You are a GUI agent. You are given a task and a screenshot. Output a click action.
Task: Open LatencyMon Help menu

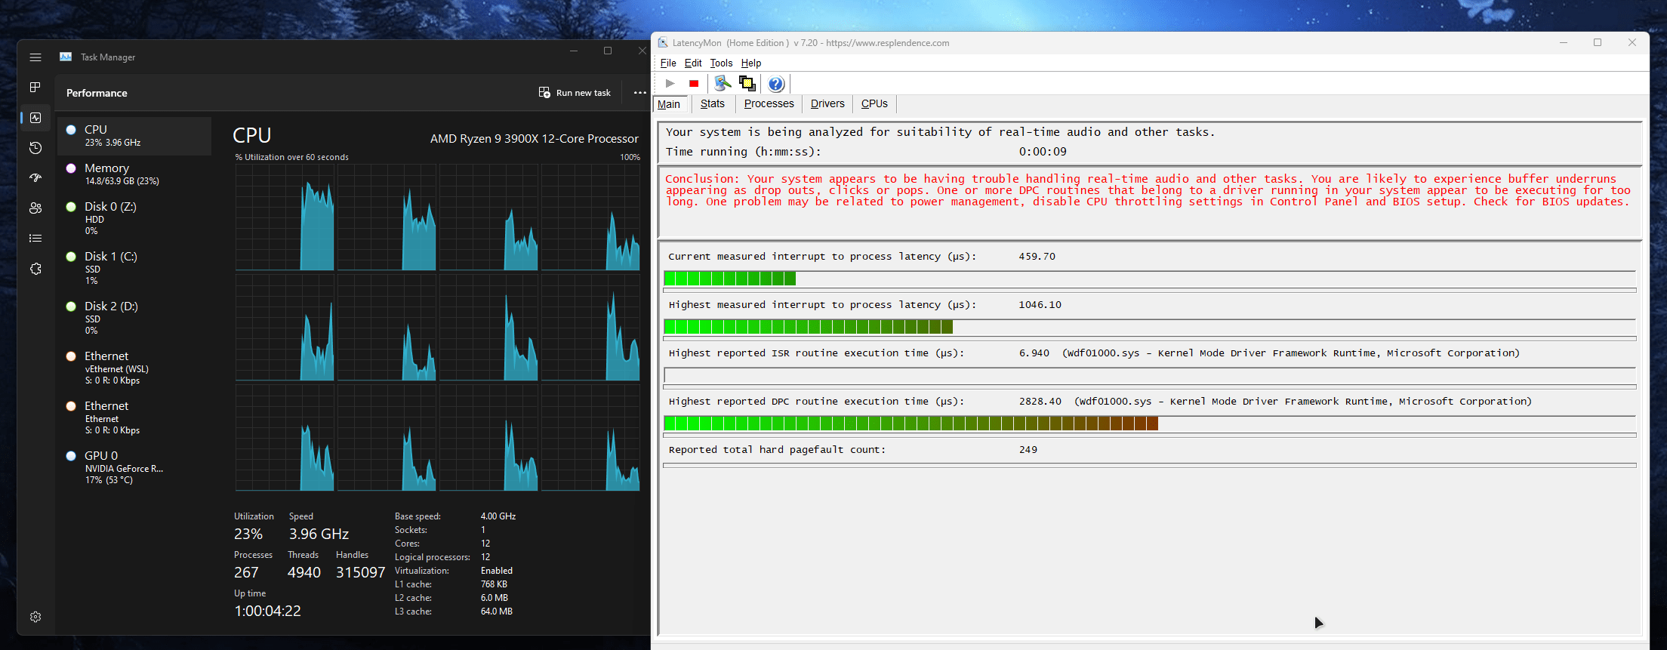click(x=751, y=63)
